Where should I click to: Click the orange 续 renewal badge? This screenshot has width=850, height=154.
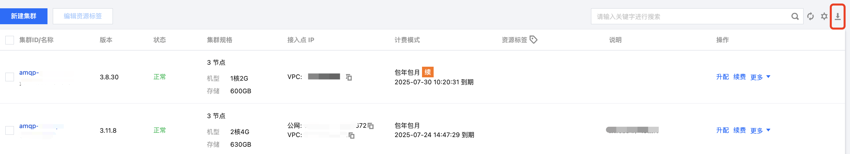[428, 72]
